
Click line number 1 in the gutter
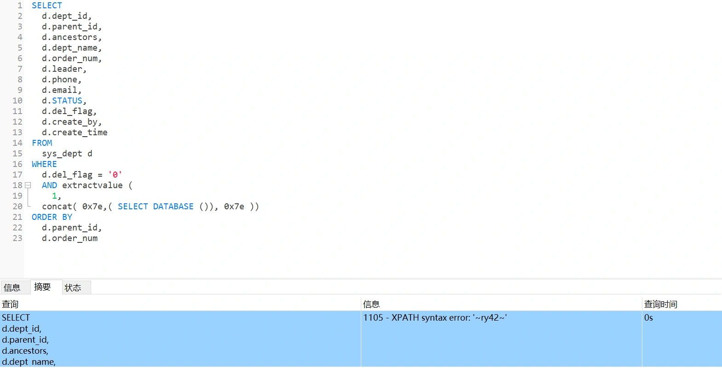[20, 6]
